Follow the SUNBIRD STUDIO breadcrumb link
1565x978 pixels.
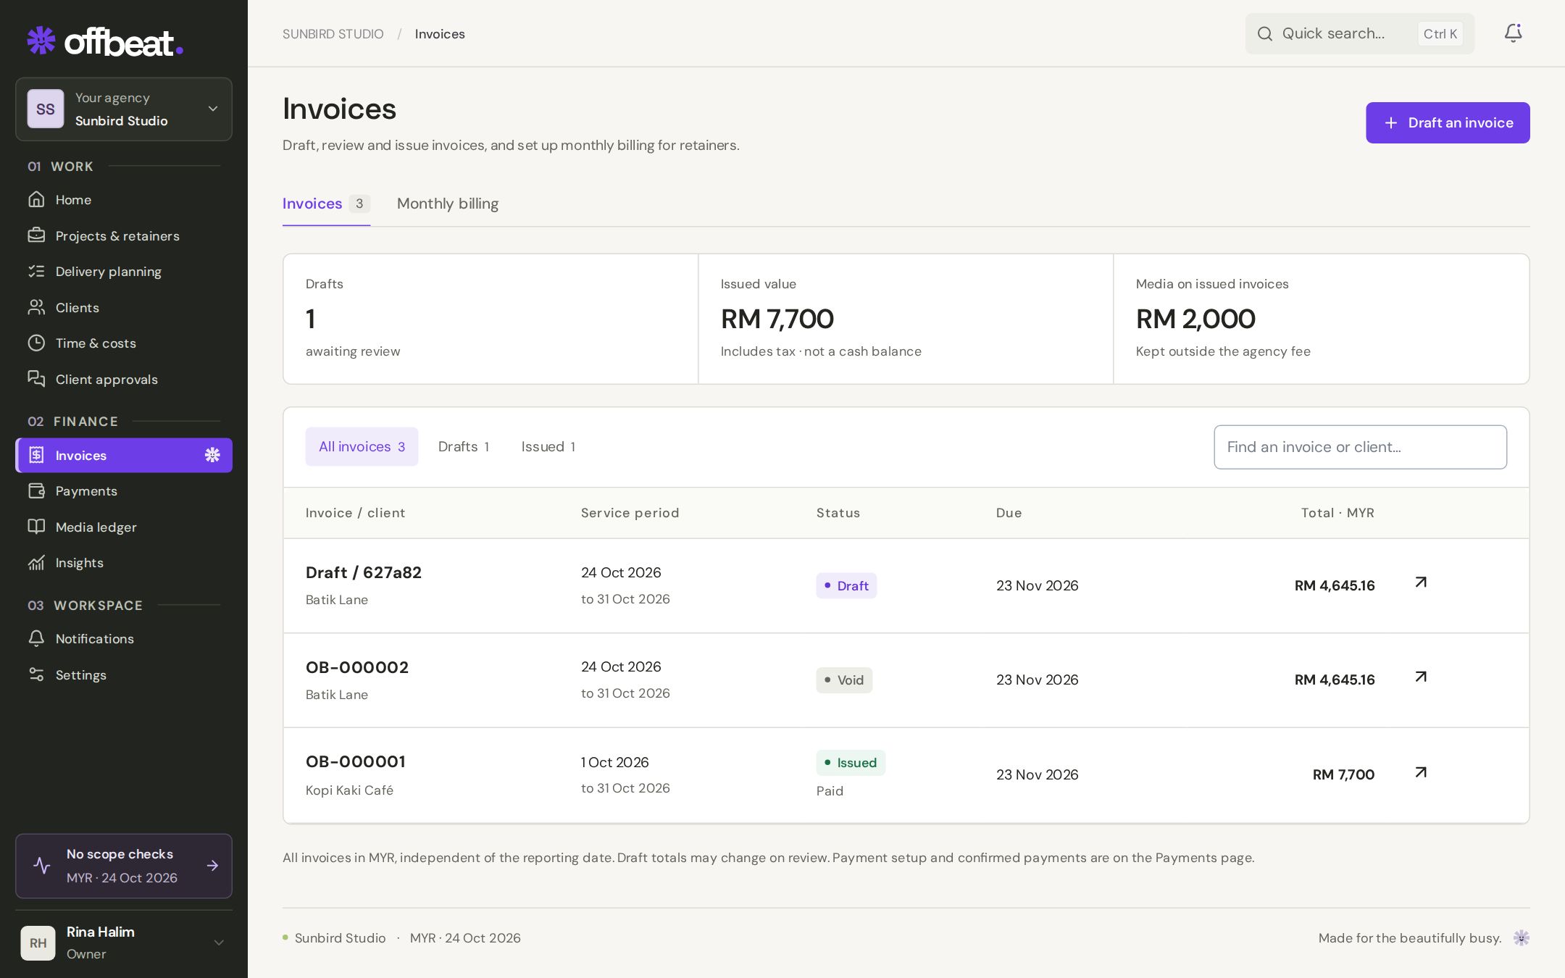click(333, 34)
